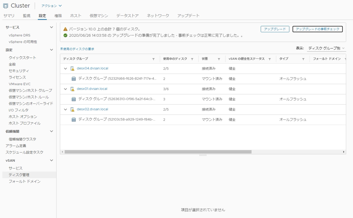Screen dimensions: 353x218
Task: Click the yellow warning triangle in the version banner
Action: 65,29
